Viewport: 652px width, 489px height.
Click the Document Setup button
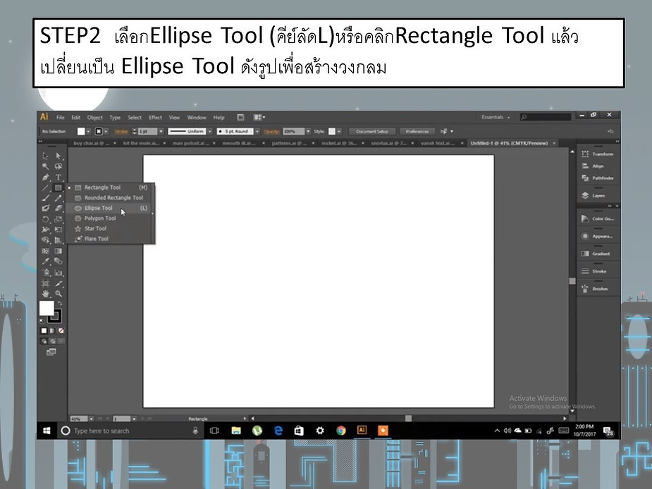coord(371,131)
